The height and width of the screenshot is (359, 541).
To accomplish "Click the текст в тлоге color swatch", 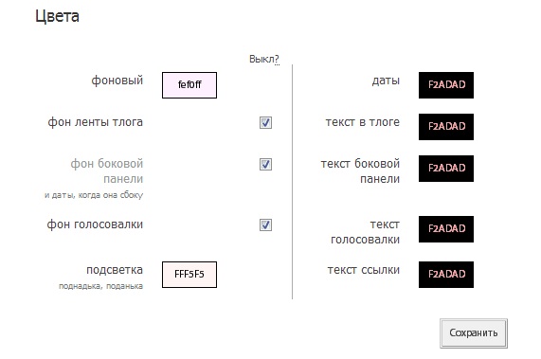I will pyautogui.click(x=446, y=127).
